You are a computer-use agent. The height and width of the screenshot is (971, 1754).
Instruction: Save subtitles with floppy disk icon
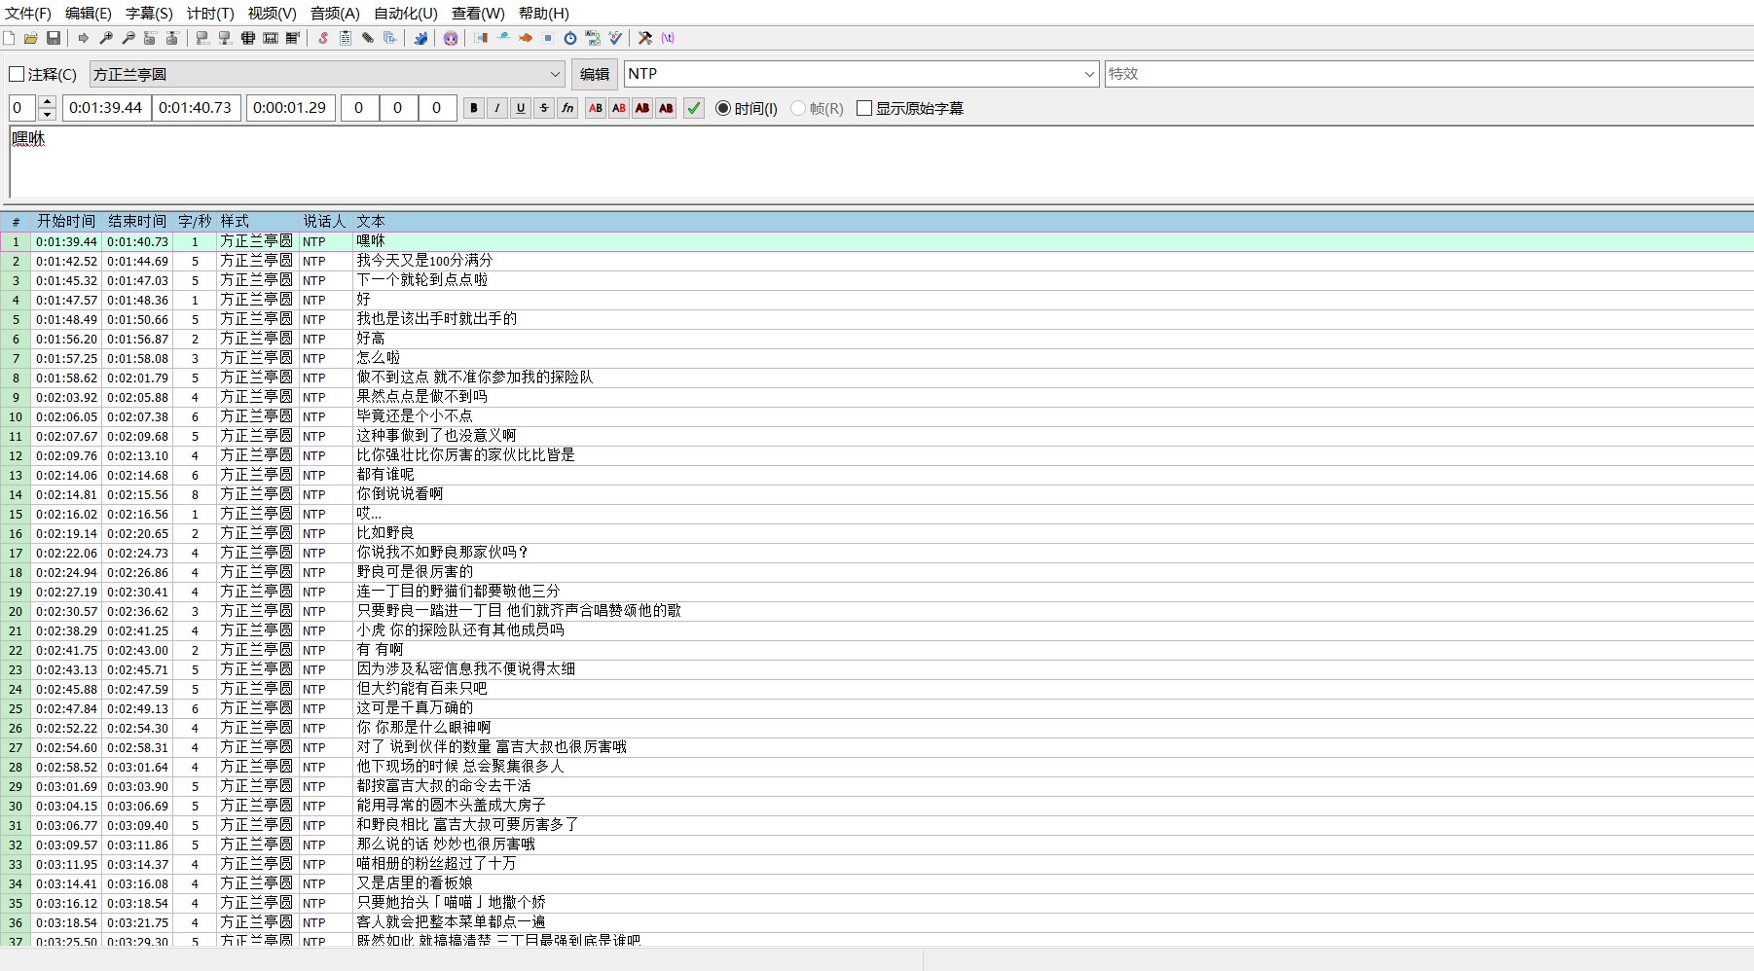(x=54, y=38)
